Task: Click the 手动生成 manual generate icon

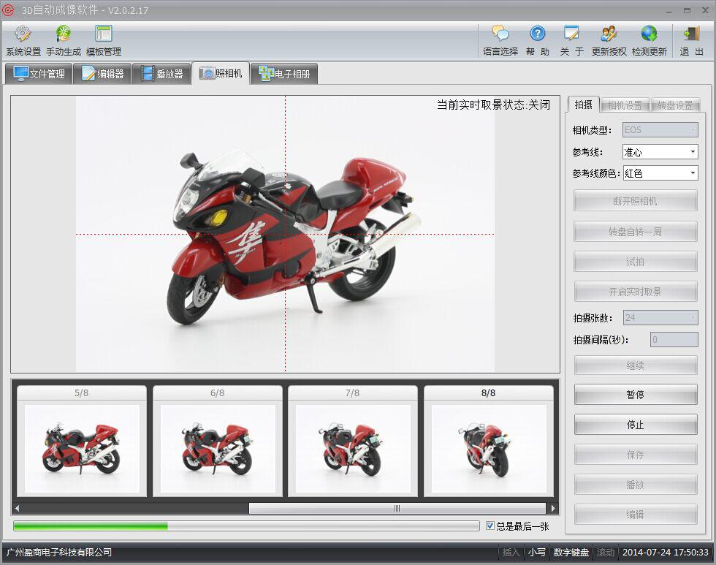Action: point(64,34)
